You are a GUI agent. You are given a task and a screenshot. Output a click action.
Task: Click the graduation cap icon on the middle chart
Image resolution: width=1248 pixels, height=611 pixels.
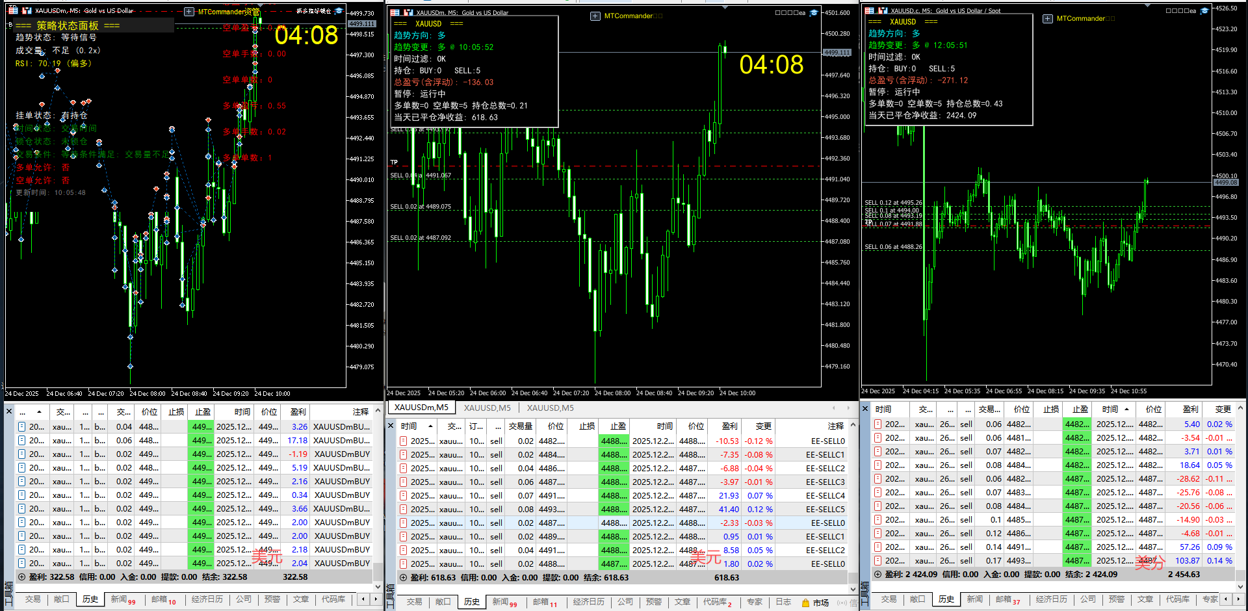813,12
